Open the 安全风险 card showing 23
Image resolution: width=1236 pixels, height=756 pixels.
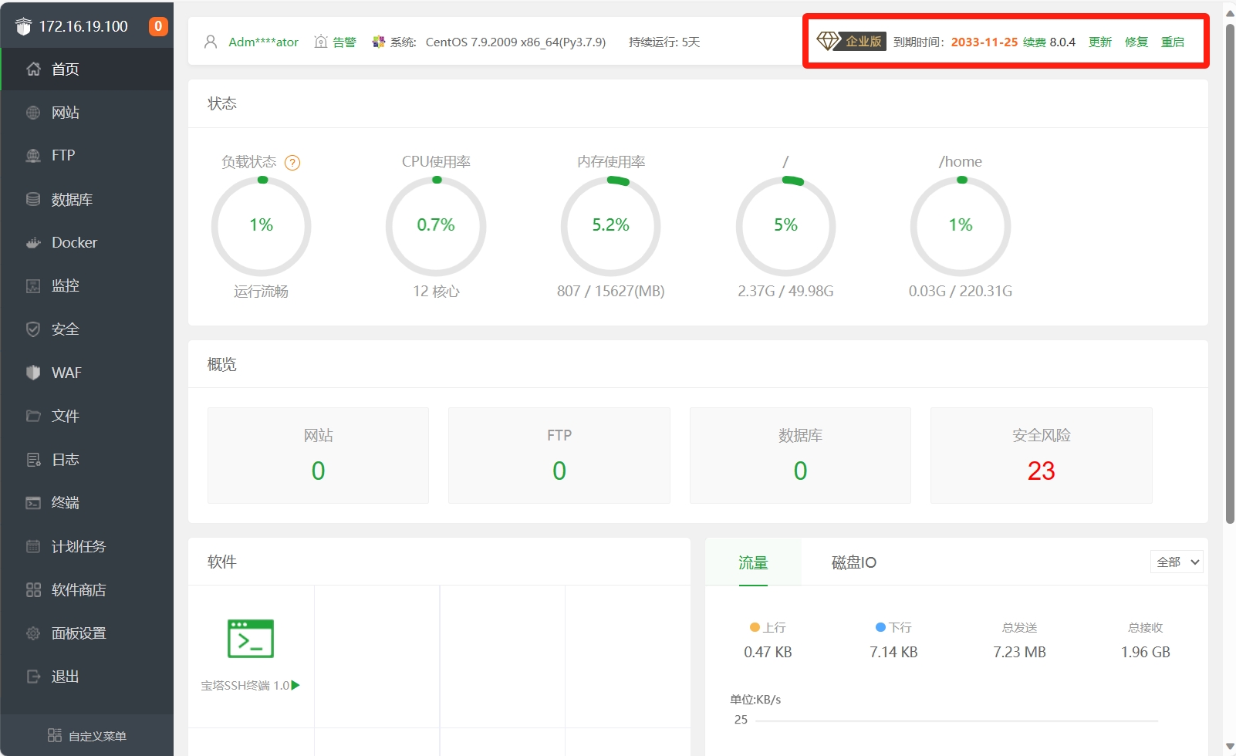(x=1041, y=456)
